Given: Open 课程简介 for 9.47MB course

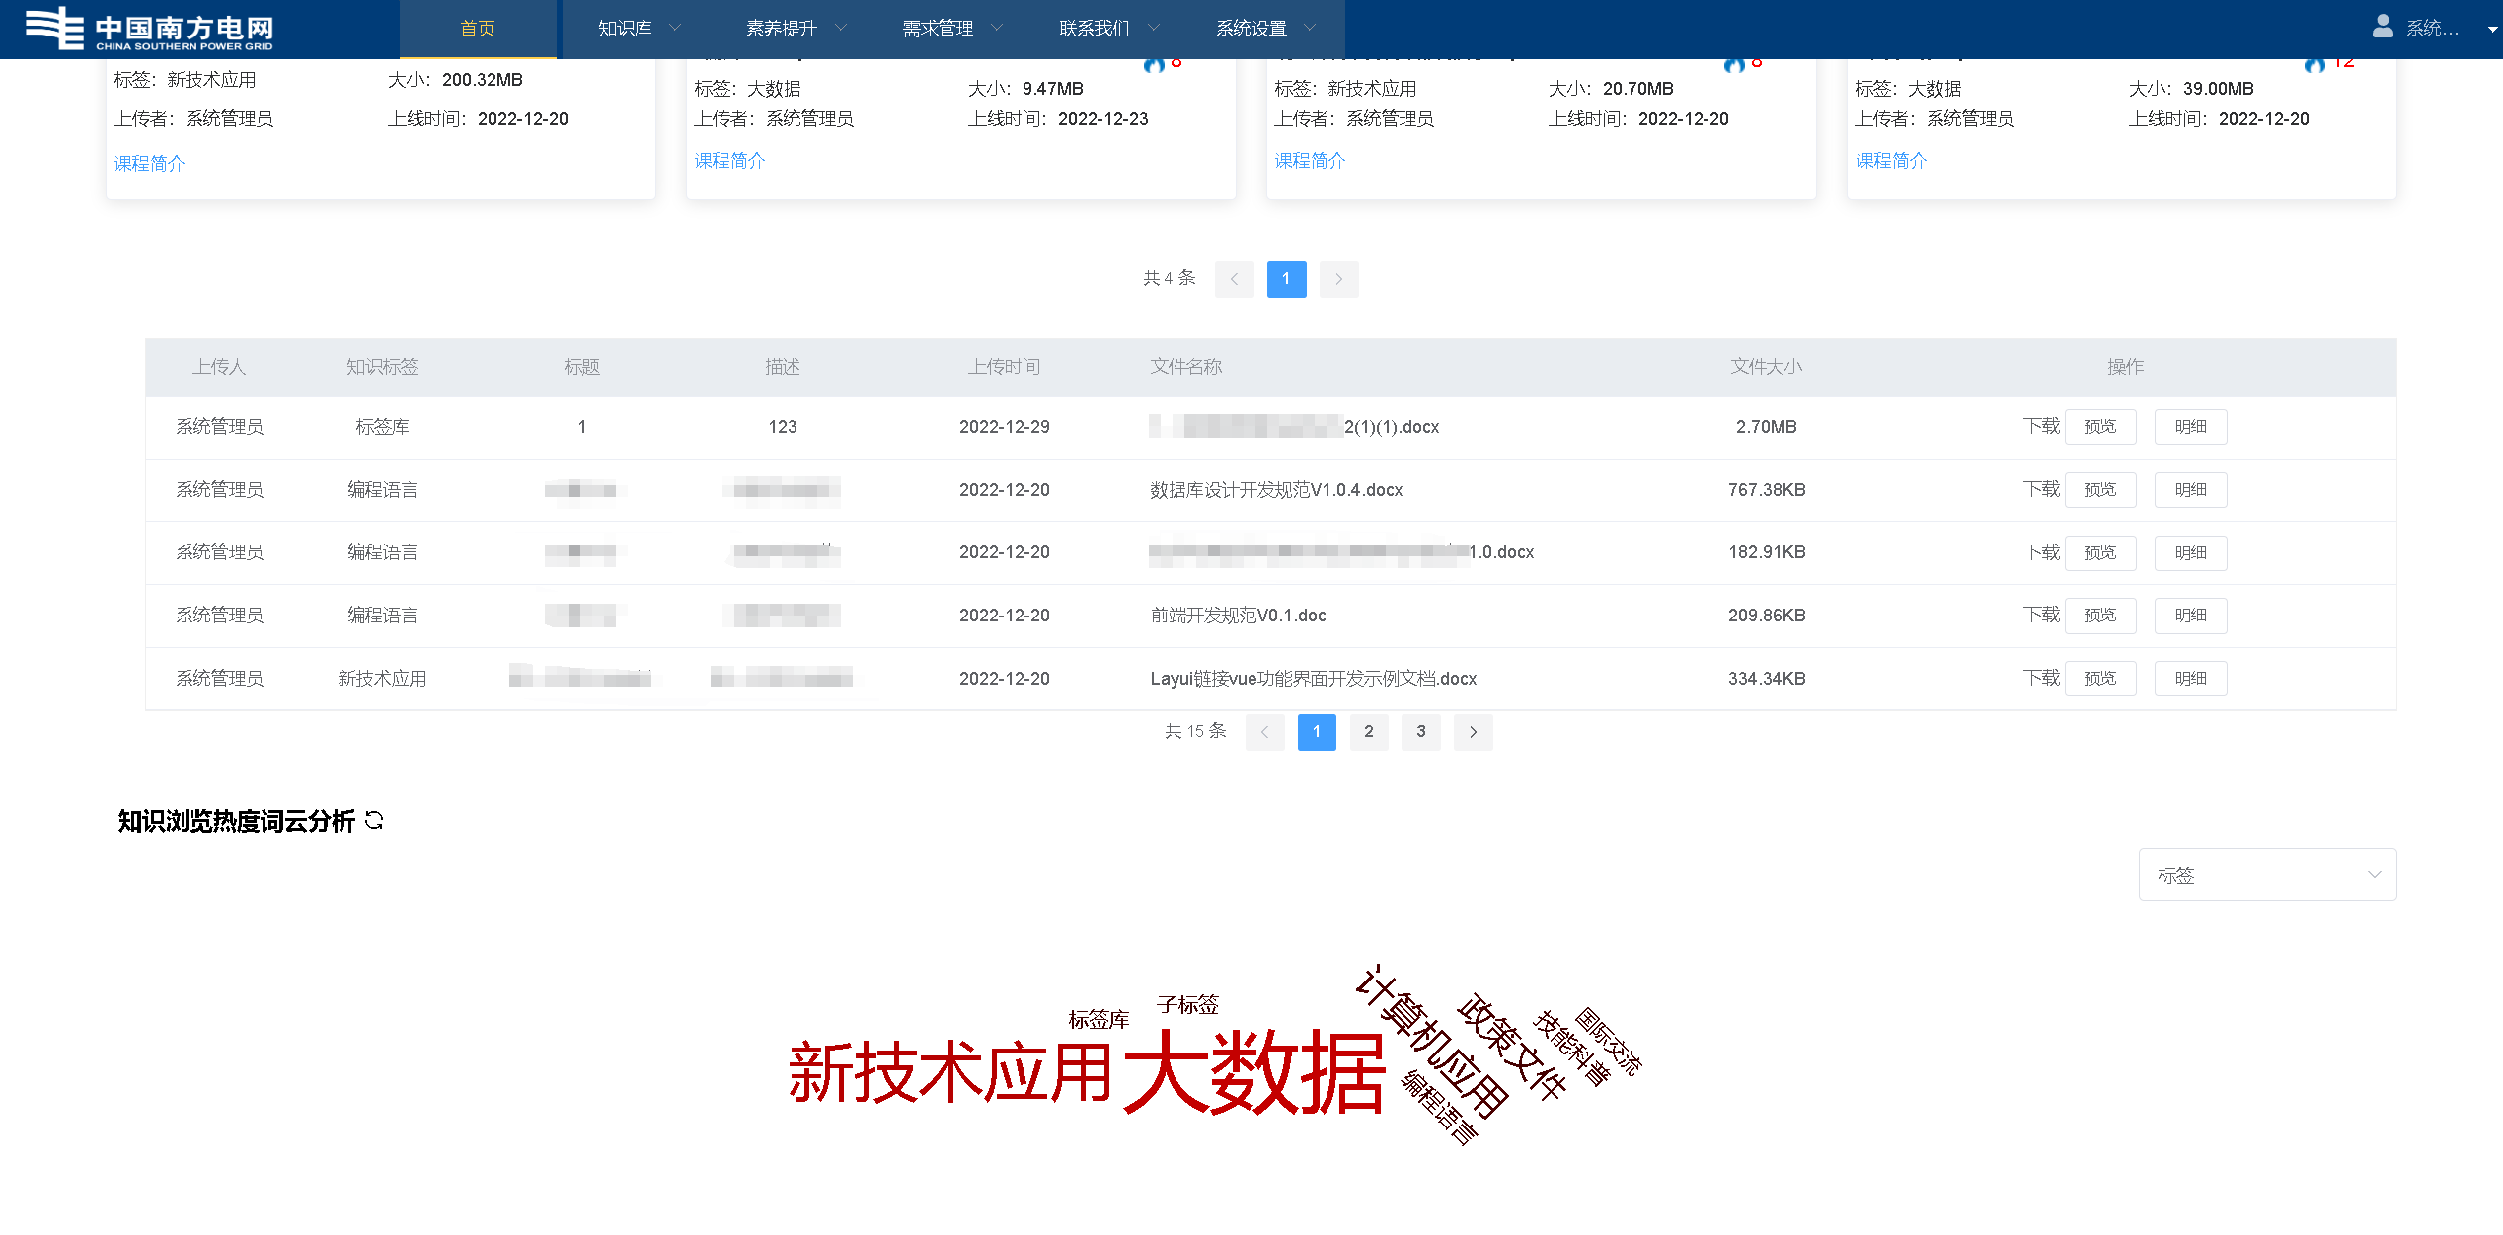Looking at the screenshot, I should (729, 161).
